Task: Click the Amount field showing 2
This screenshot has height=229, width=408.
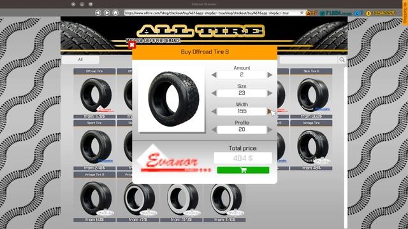Action: pos(242,75)
